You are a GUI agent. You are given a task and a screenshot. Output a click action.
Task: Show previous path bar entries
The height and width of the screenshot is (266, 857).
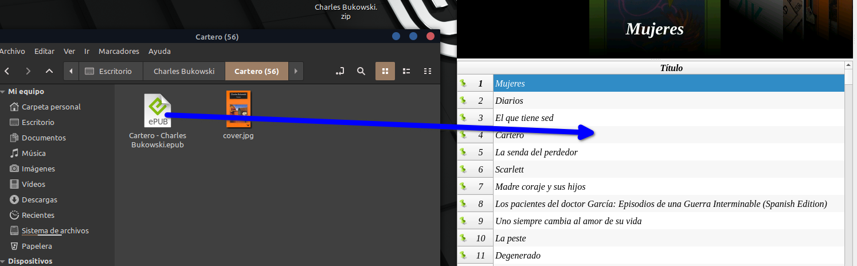[71, 71]
